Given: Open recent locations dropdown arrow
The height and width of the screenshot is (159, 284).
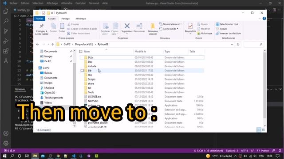Looking at the screenshot, I should [x=48, y=44].
